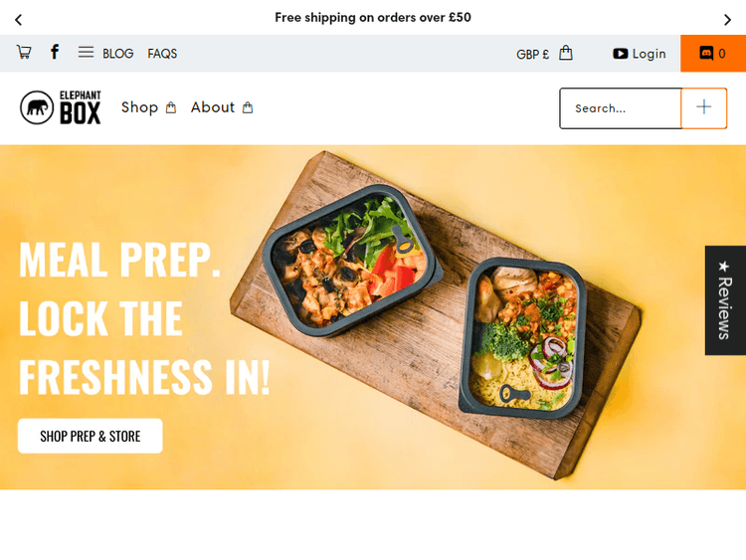
Task: Open the Shop menu
Action: (139, 107)
